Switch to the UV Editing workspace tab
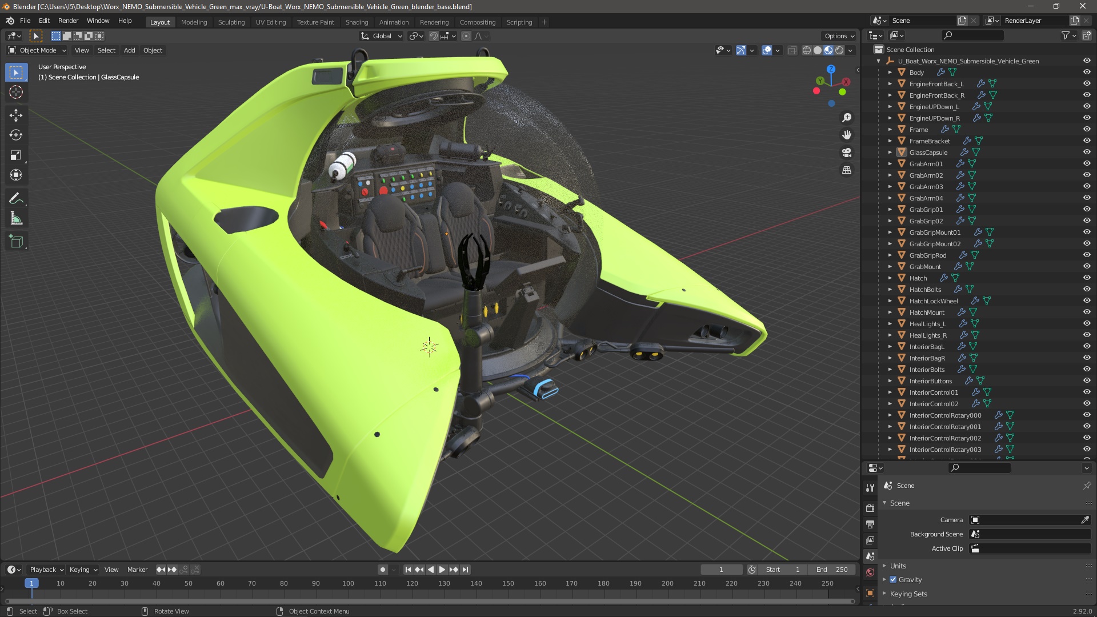1097x617 pixels. coord(271,22)
